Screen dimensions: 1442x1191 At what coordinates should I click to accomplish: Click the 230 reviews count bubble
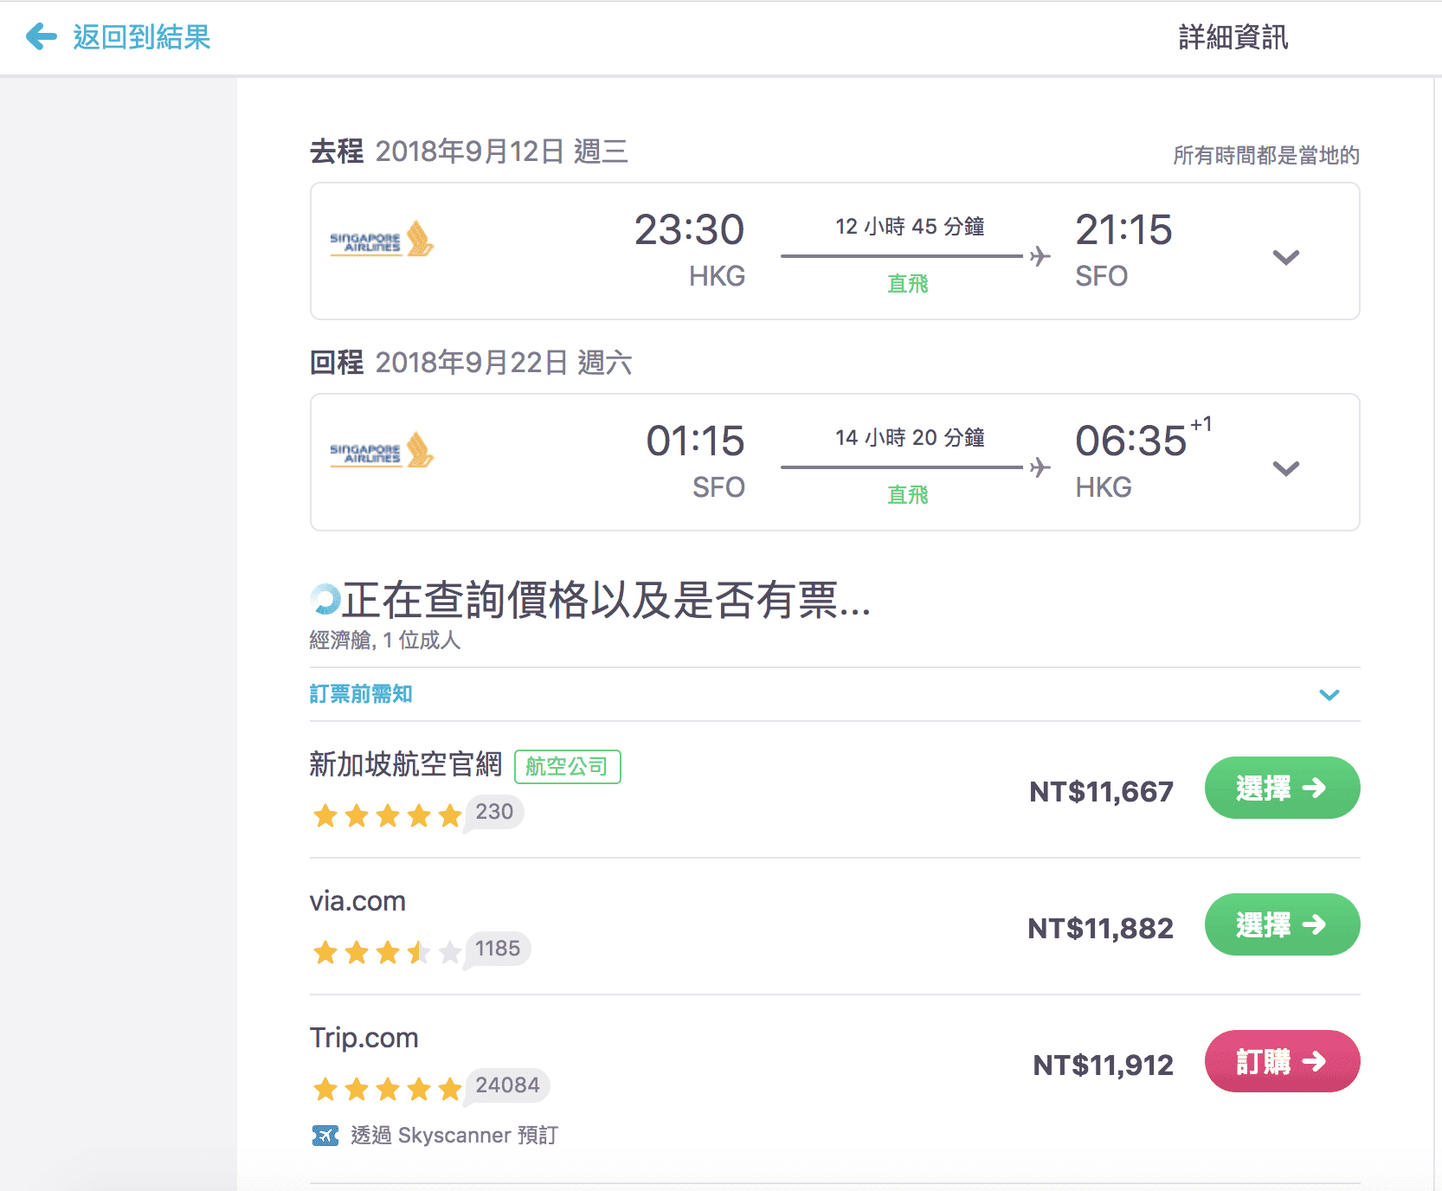coord(494,813)
